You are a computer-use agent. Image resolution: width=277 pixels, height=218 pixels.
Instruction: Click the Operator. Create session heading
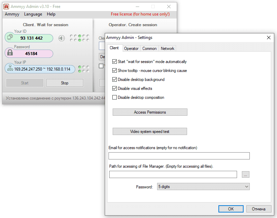[x=133, y=25]
